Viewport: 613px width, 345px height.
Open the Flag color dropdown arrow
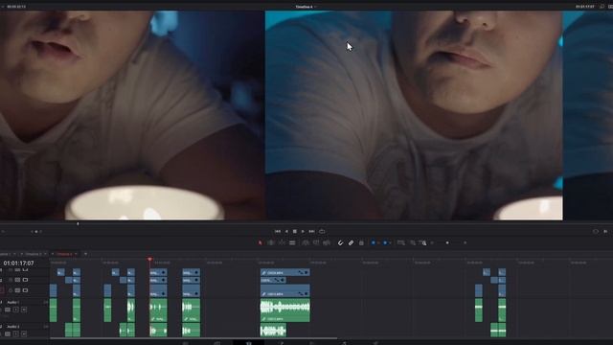(378, 242)
